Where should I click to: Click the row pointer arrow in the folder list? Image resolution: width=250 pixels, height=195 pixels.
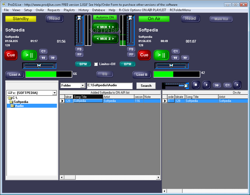[62, 101]
